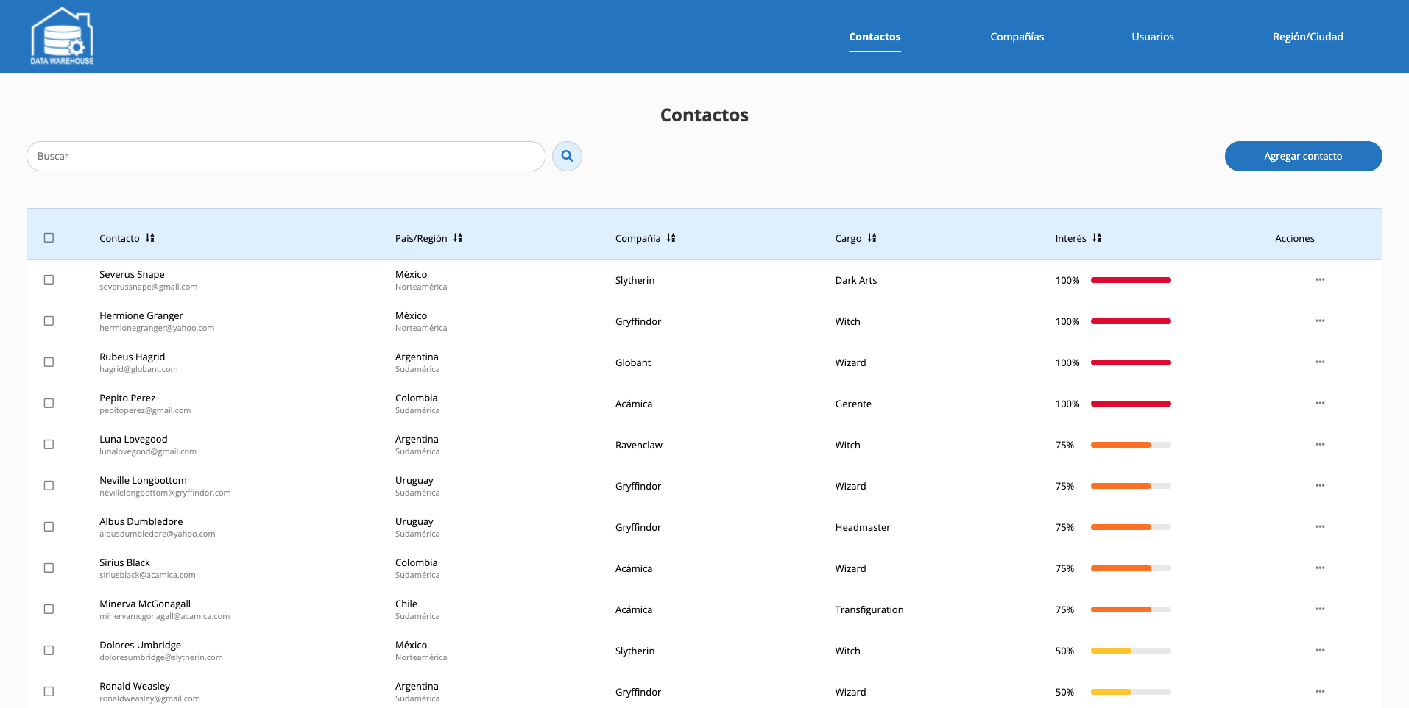Click Pepito Perez's interest progress bar
1409x708 pixels.
coord(1131,403)
